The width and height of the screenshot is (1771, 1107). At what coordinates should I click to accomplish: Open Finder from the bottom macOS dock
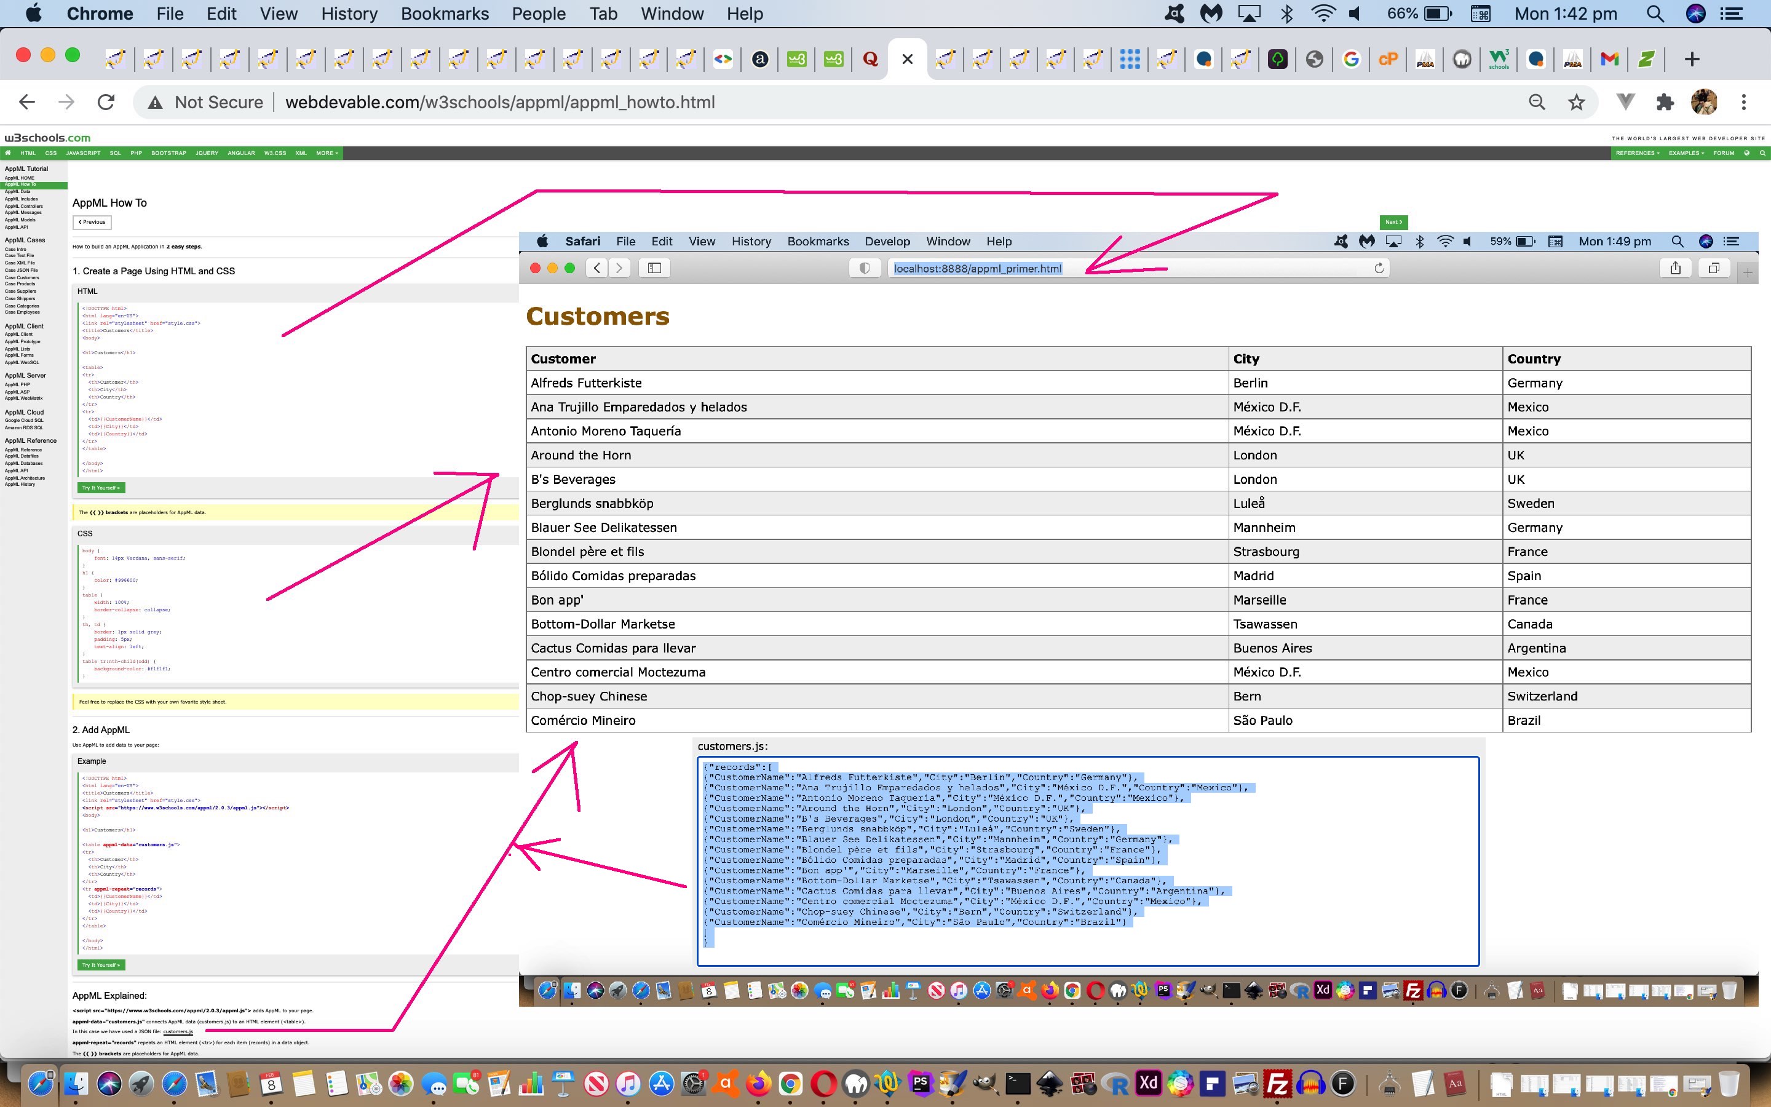click(x=76, y=1083)
